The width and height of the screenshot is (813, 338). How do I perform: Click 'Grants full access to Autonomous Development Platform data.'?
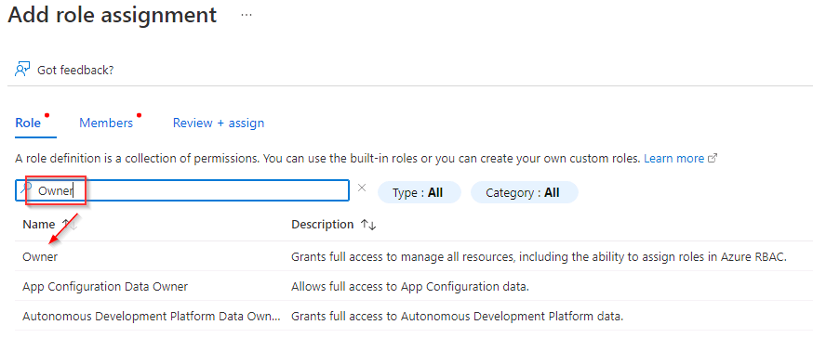click(457, 316)
